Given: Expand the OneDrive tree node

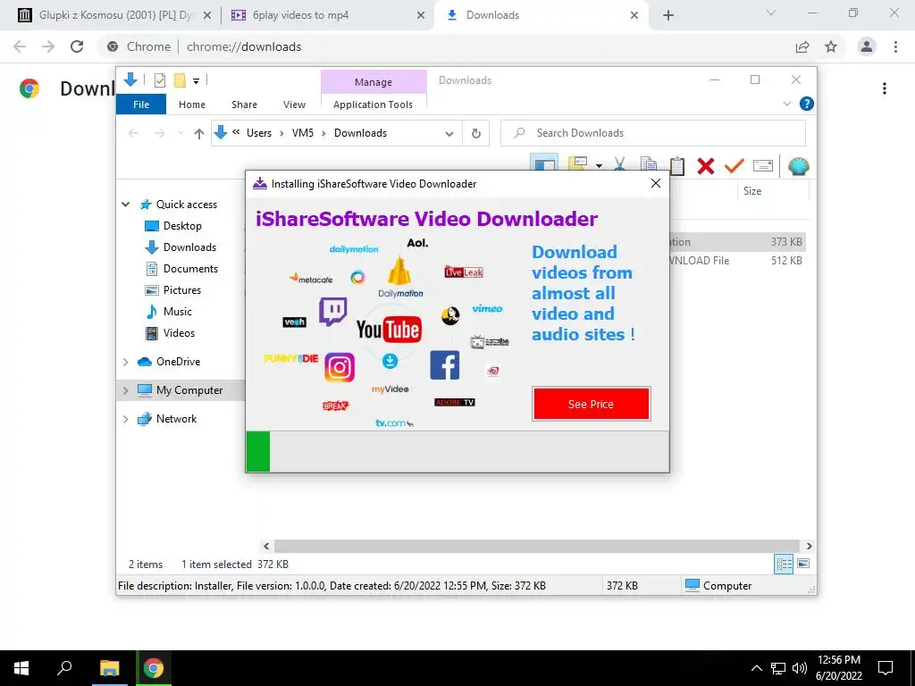Looking at the screenshot, I should (125, 363).
